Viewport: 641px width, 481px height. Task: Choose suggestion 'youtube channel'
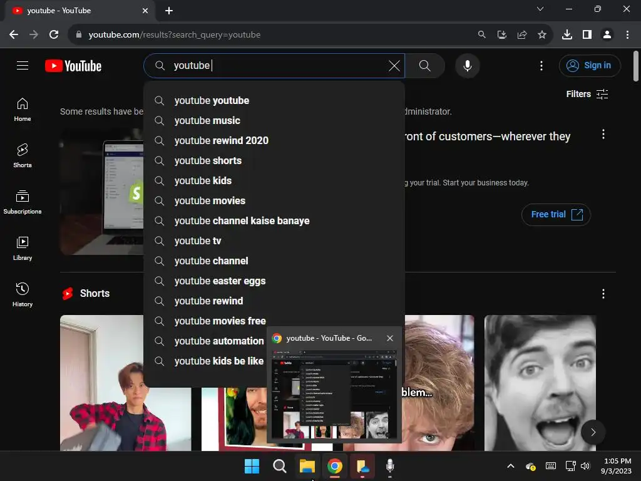coord(274,261)
